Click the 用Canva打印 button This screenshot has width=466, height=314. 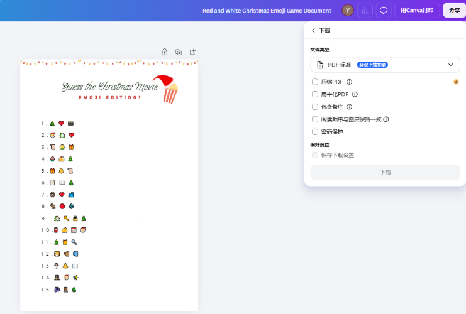(417, 11)
